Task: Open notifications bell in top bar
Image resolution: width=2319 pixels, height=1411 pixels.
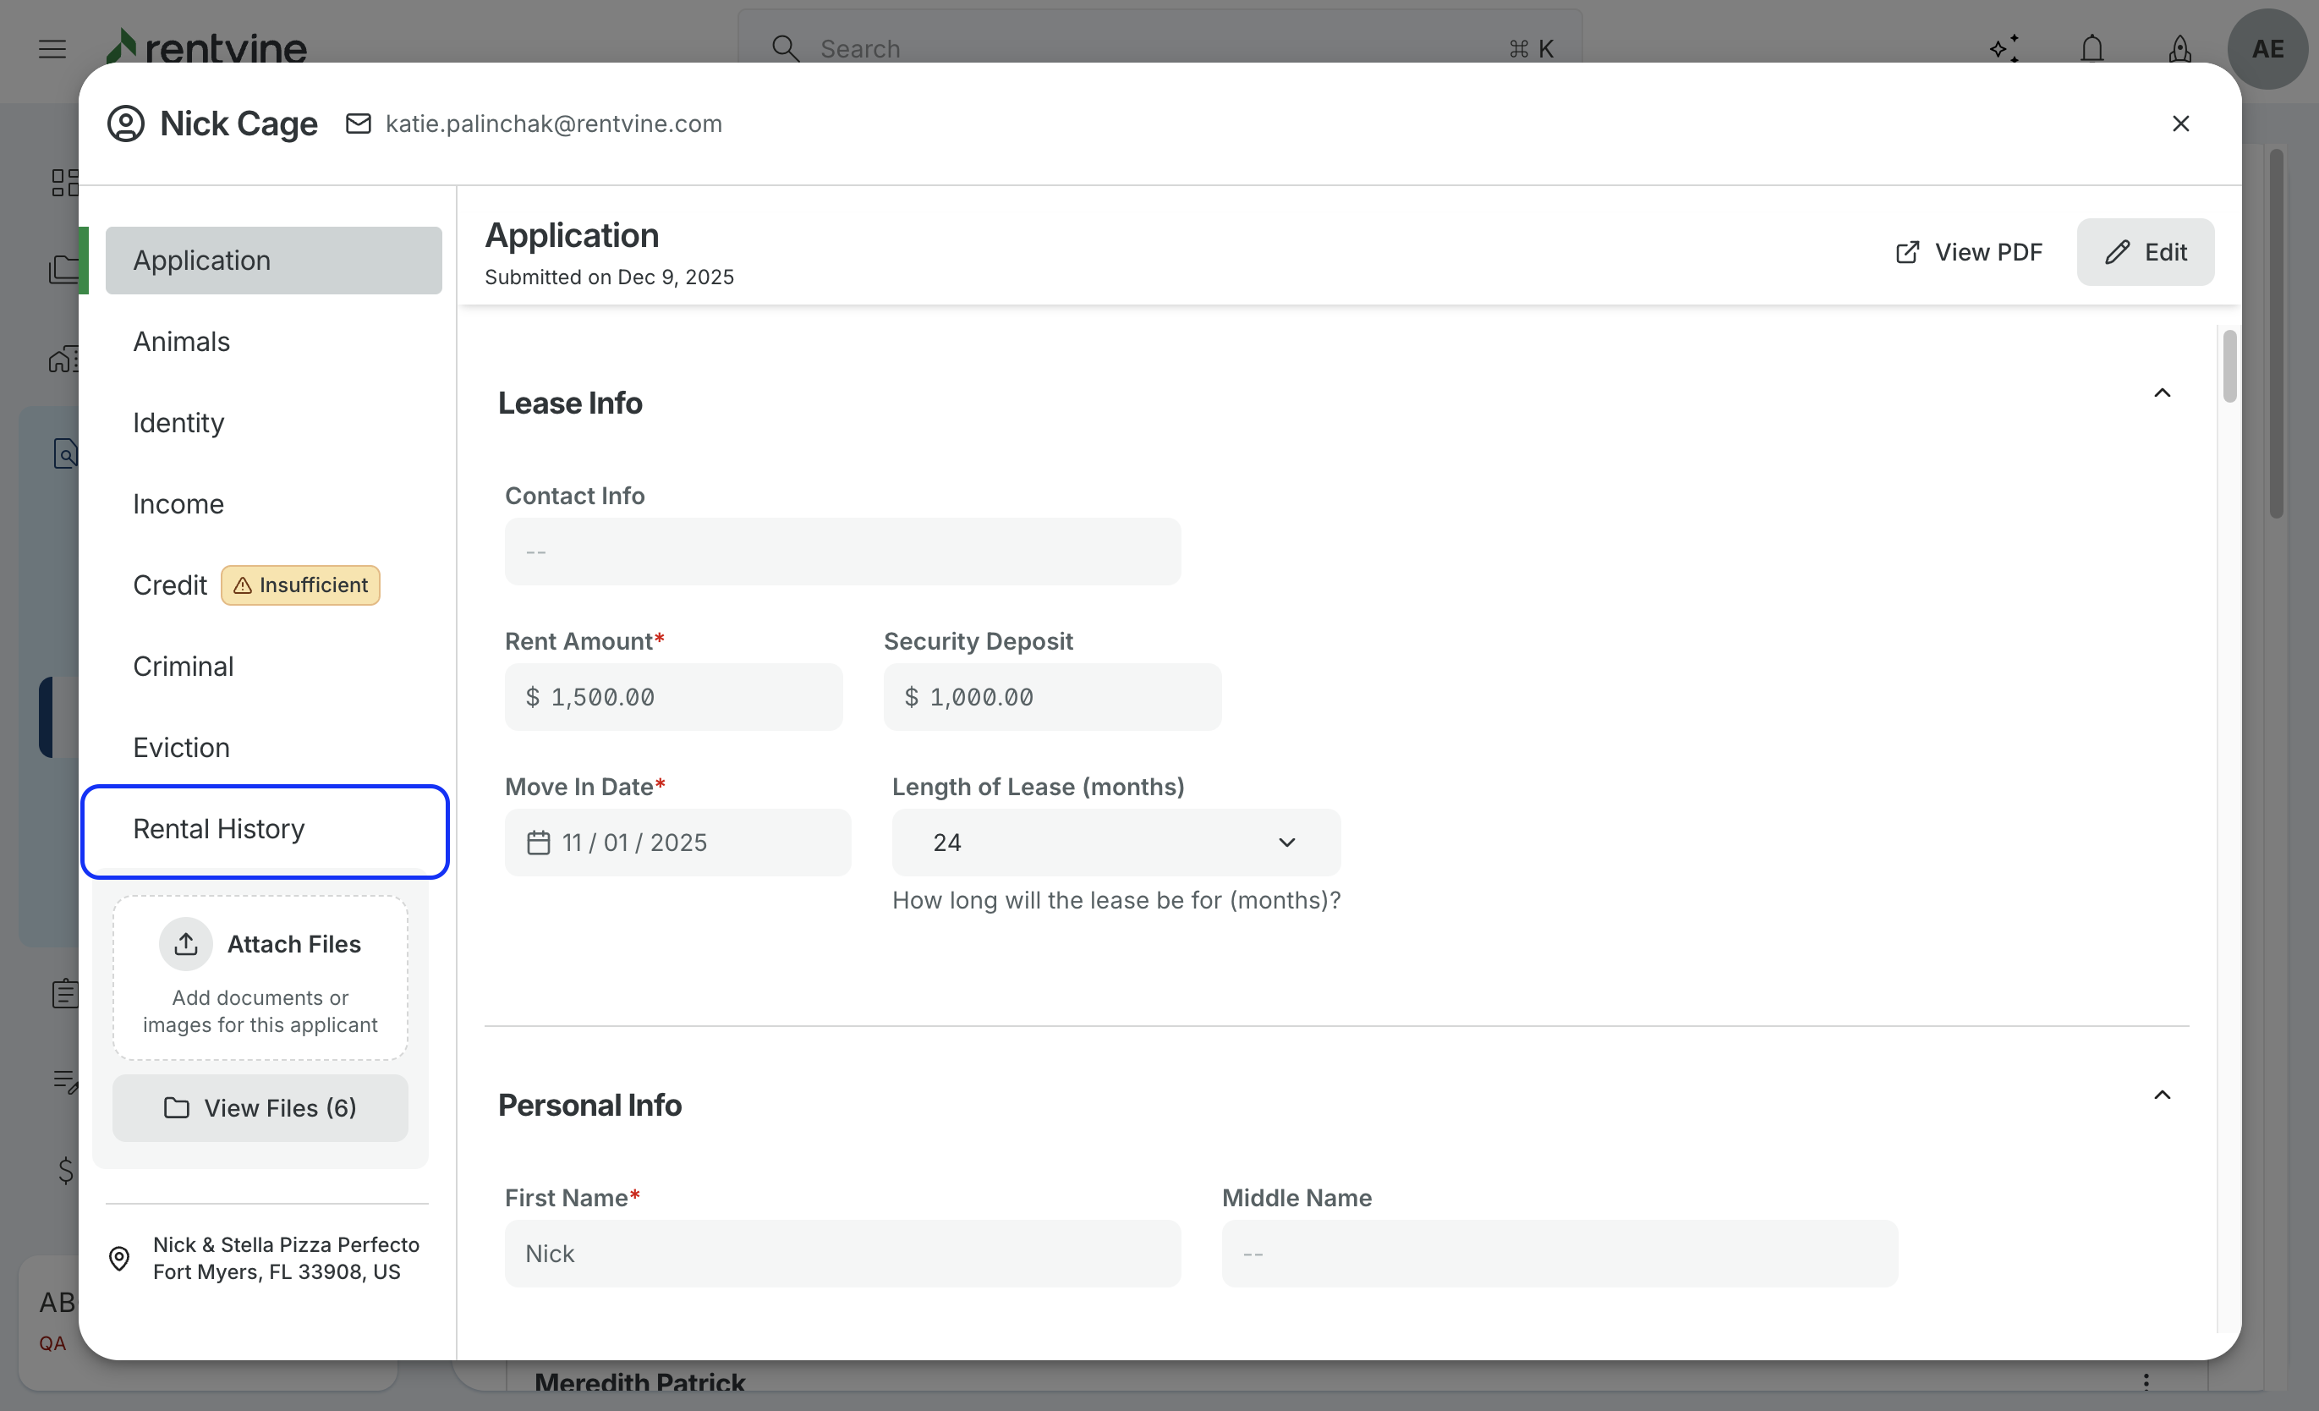Action: coord(2091,48)
